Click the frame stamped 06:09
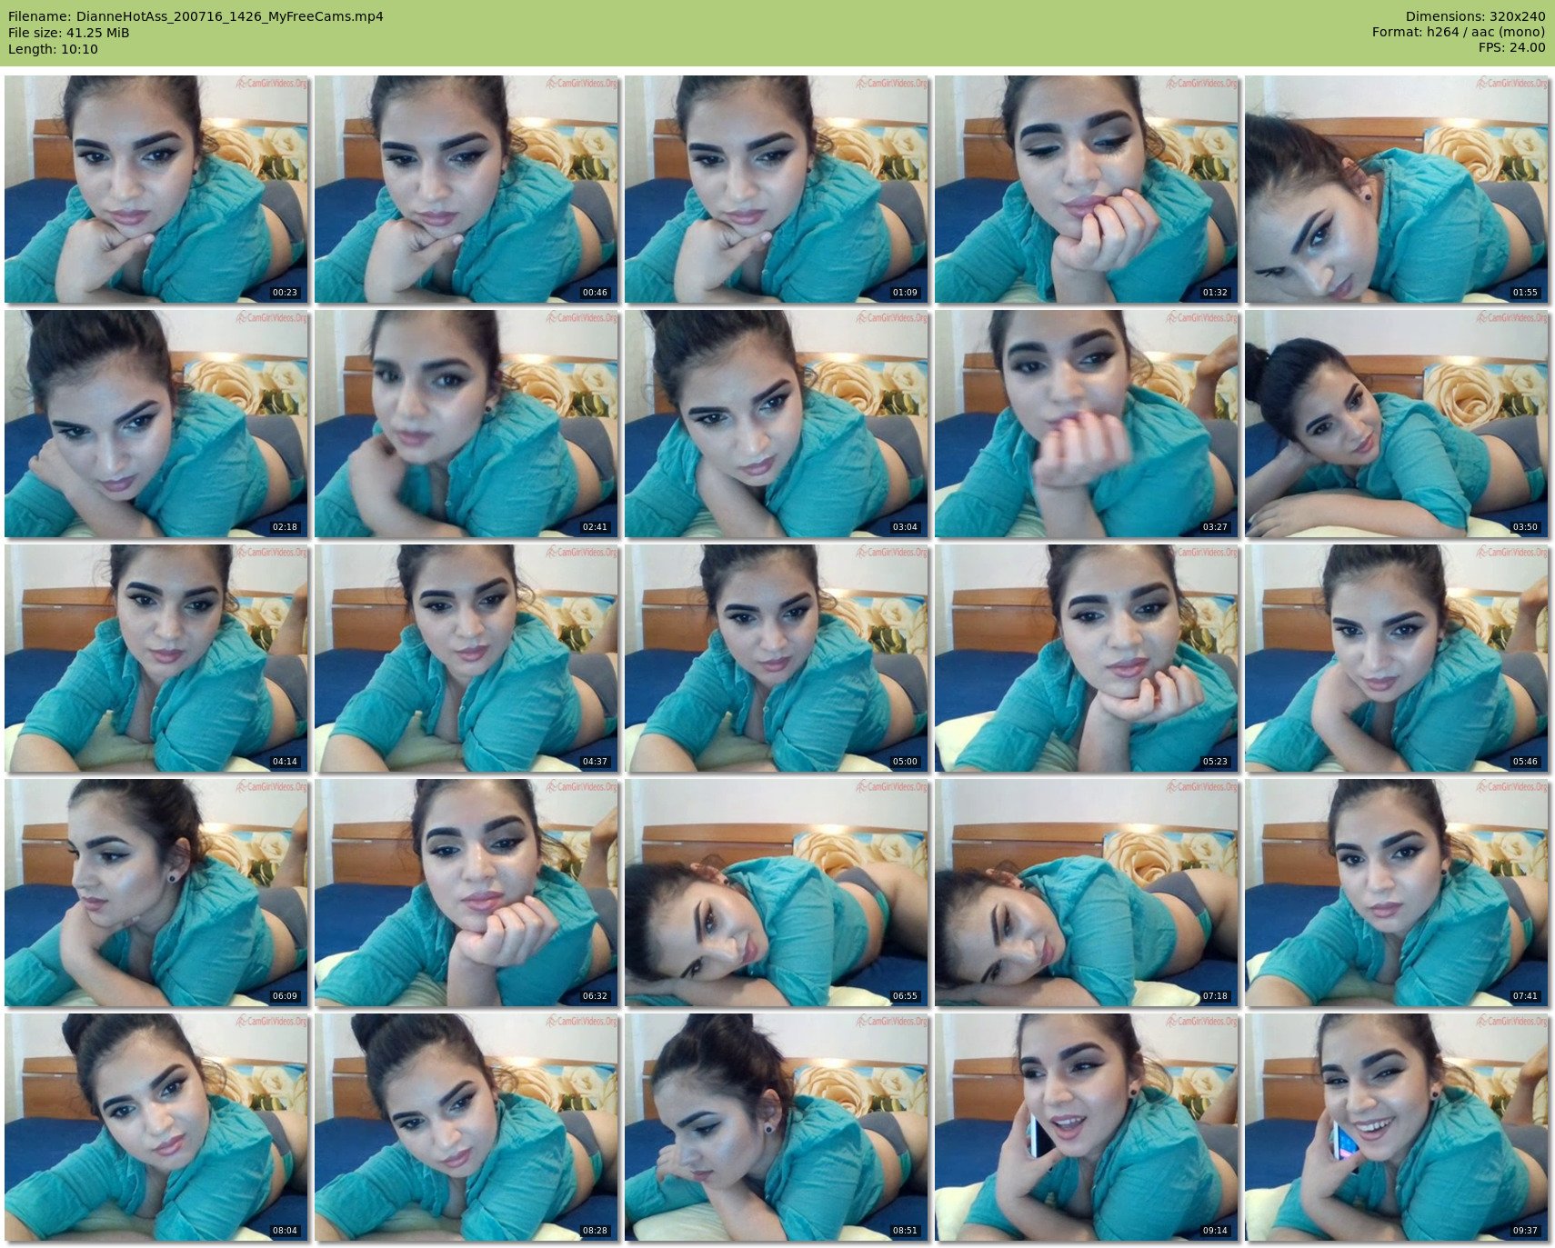 [156, 893]
